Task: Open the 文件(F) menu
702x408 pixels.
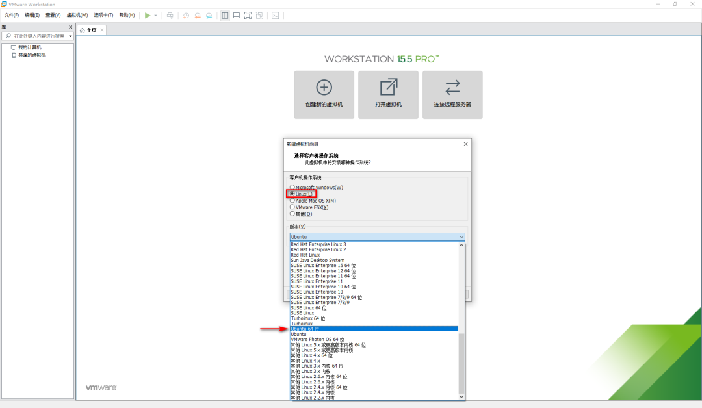Action: (12, 15)
